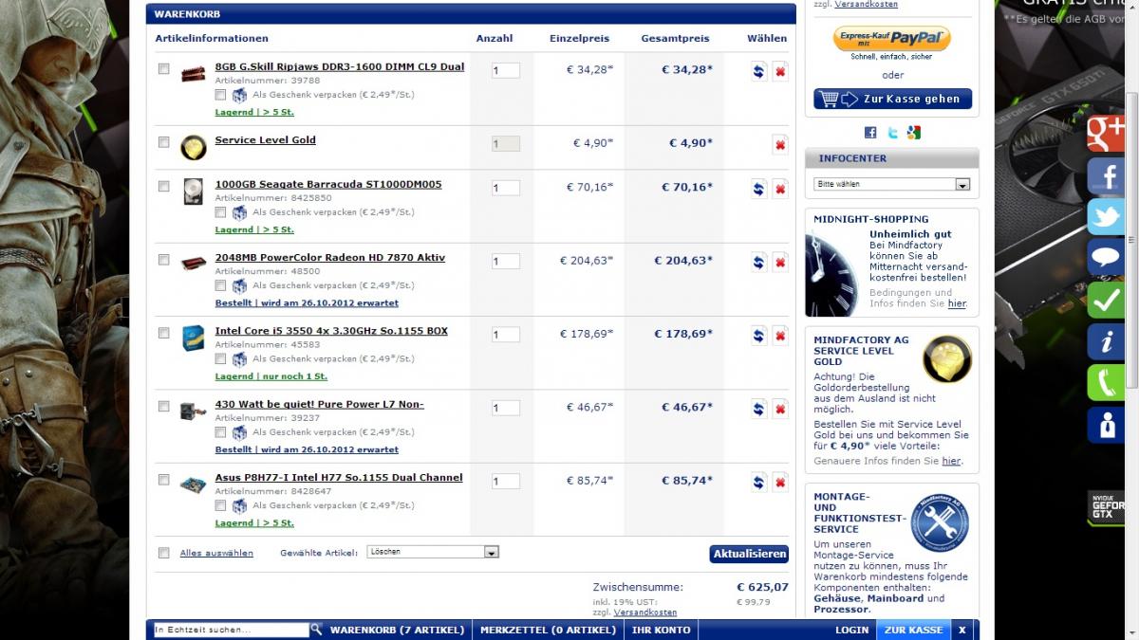The image size is (1139, 640).
Task: Click the green checkmark side tab
Action: [1106, 300]
